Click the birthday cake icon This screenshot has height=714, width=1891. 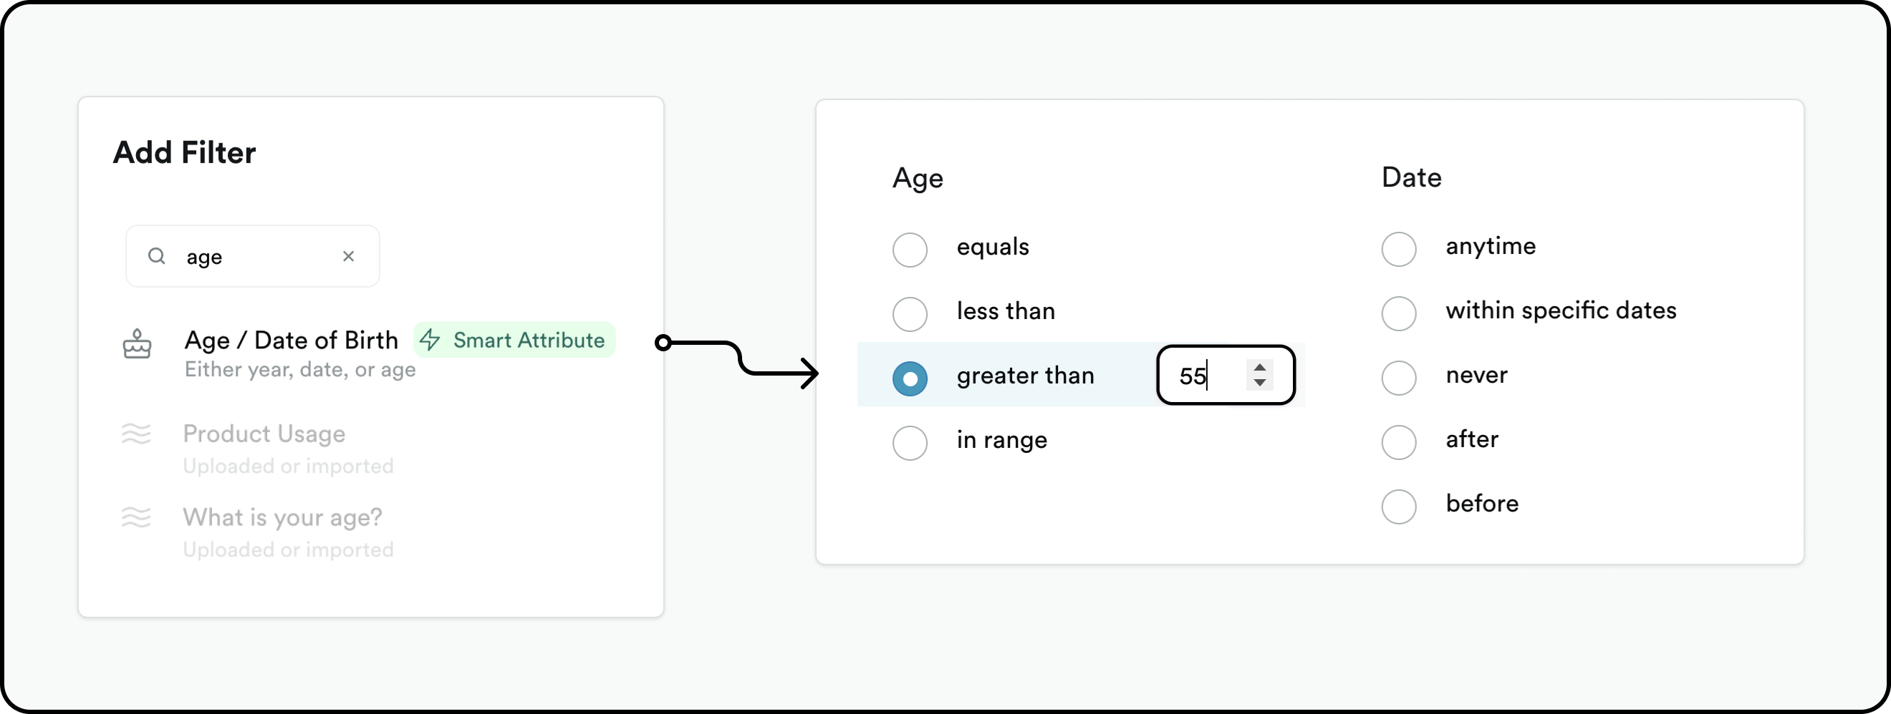click(137, 343)
